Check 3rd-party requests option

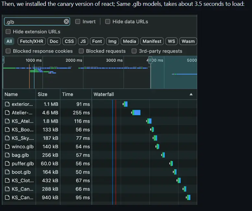(134, 51)
